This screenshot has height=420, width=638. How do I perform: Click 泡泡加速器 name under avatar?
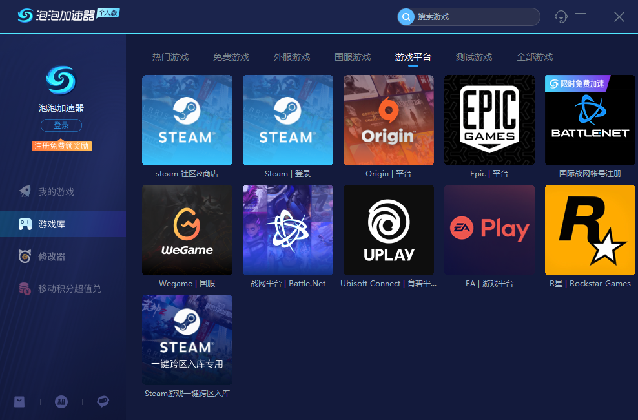coord(61,108)
